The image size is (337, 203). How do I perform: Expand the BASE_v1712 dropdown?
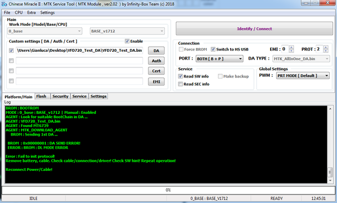[x=127, y=31]
